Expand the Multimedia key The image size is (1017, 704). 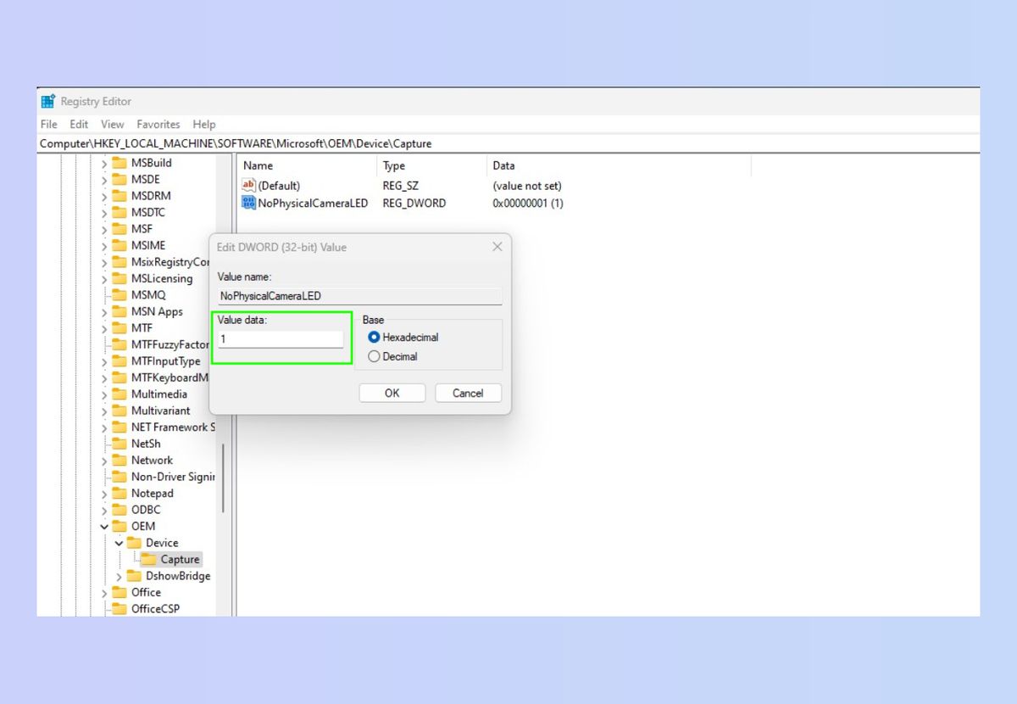tap(105, 394)
